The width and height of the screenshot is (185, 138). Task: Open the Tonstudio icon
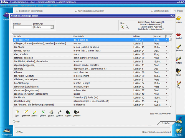point(77,112)
